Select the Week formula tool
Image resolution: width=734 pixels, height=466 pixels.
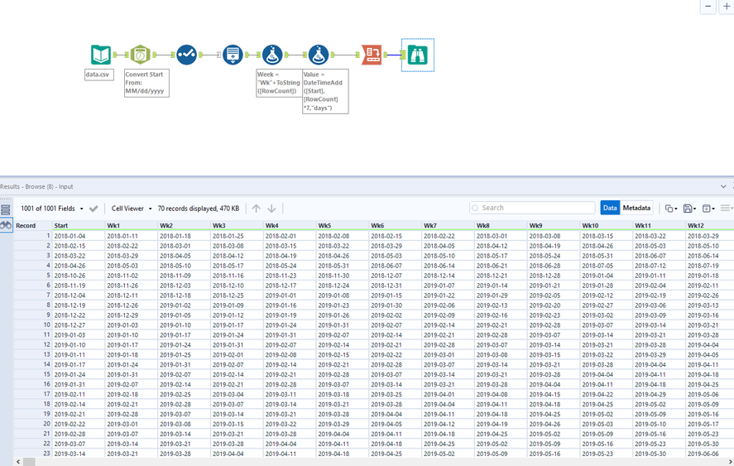(272, 55)
